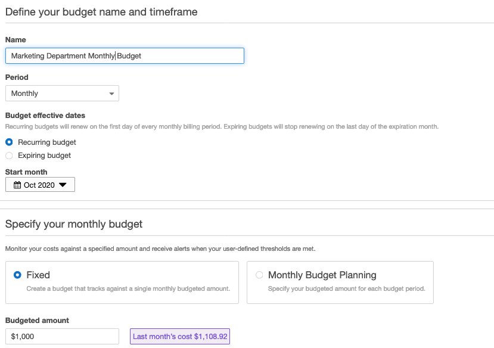Click the Recurring budget label text

[x=47, y=142]
